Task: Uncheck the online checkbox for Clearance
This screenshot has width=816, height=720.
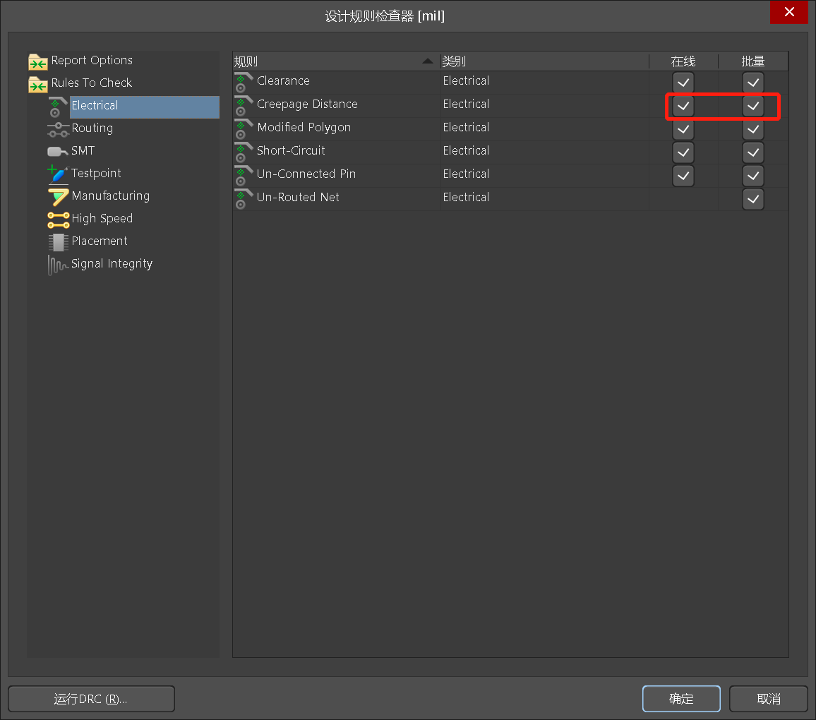Action: (x=683, y=83)
